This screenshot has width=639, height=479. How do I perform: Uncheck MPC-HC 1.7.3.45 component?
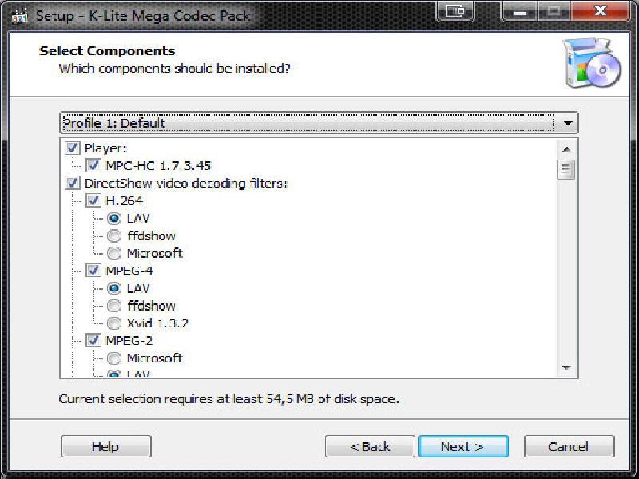tap(93, 165)
